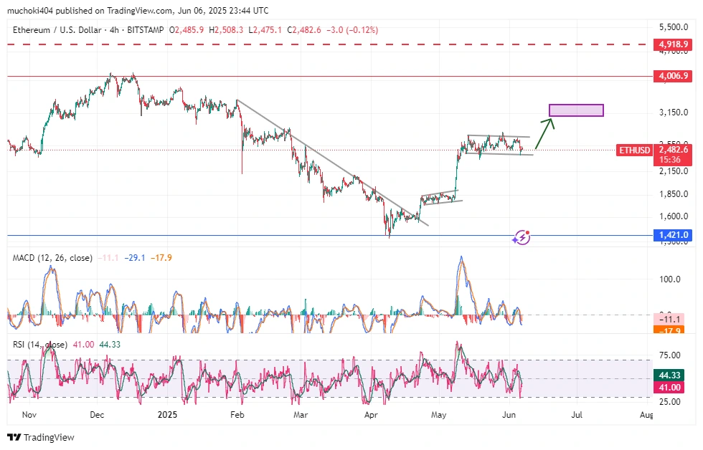The width and height of the screenshot is (703, 450).
Task: Open the MACD (12, 26, close) indicator legend
Action: coord(52,258)
